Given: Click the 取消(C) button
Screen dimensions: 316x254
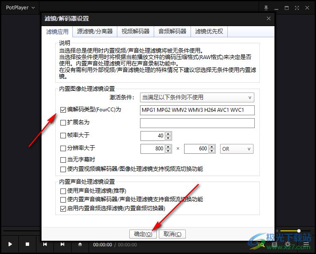Looking at the screenshot, I should pyautogui.click(x=173, y=234).
